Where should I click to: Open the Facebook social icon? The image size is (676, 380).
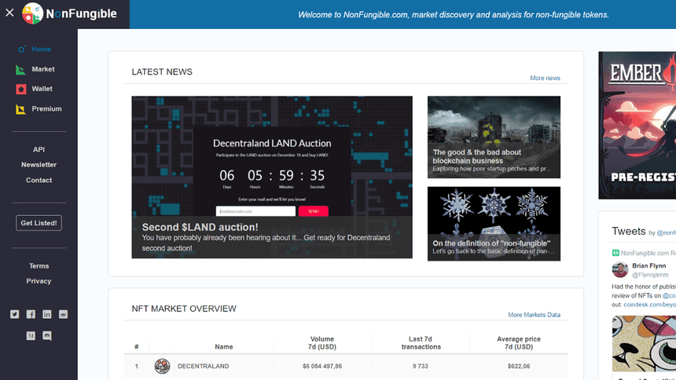pos(31,314)
